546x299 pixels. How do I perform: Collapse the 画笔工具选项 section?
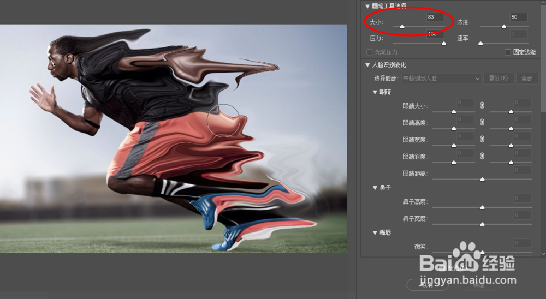367,6
